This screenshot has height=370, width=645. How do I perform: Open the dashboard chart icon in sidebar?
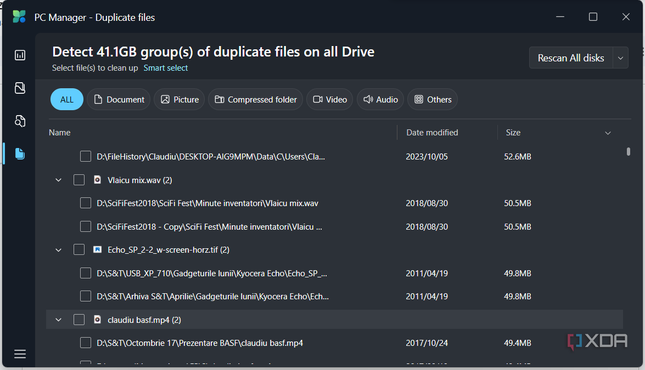click(x=20, y=55)
